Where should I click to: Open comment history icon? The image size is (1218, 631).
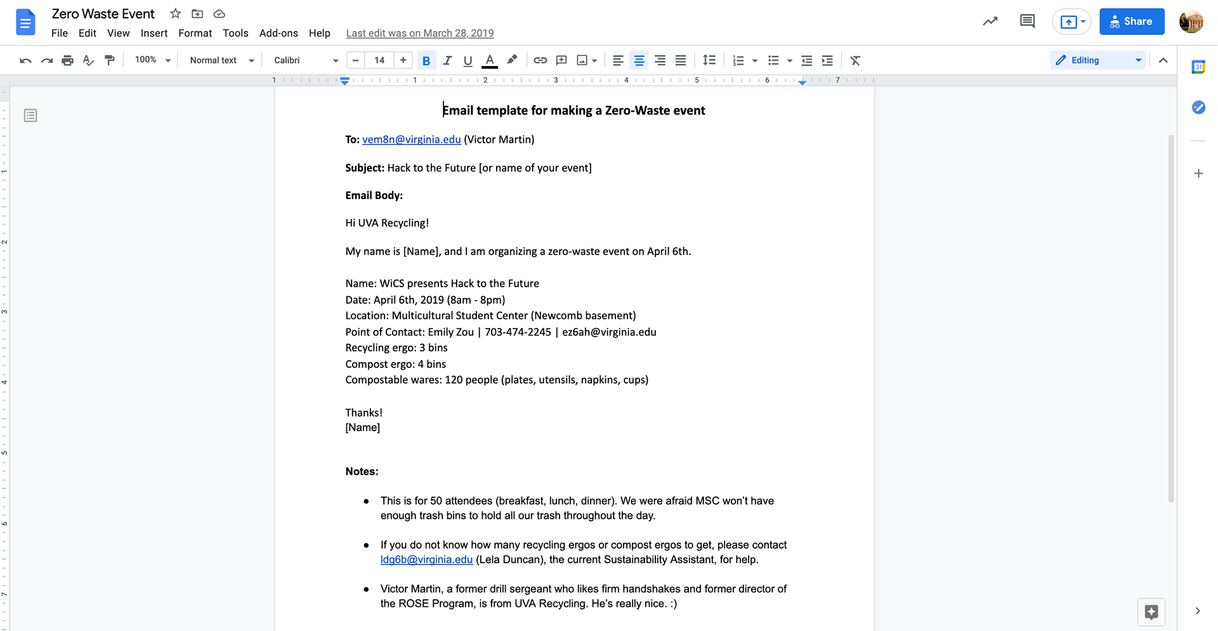click(x=1027, y=22)
